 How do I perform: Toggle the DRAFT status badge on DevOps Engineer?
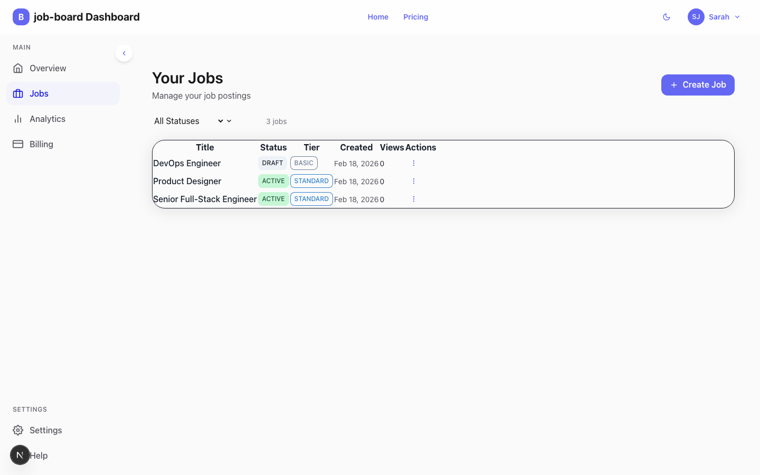coord(272,163)
